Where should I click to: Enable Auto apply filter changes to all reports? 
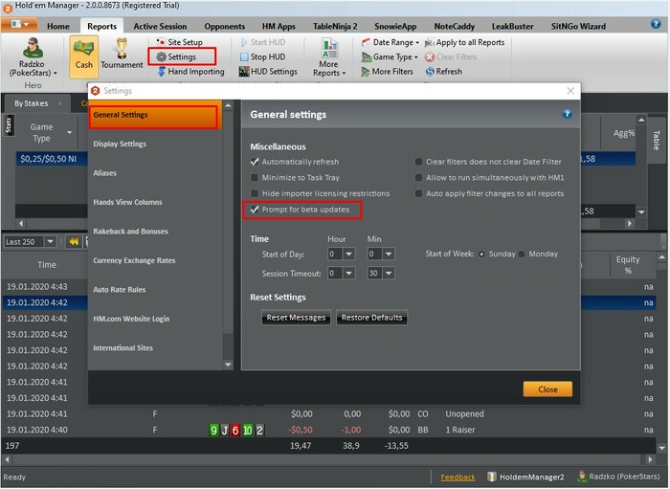(x=419, y=193)
